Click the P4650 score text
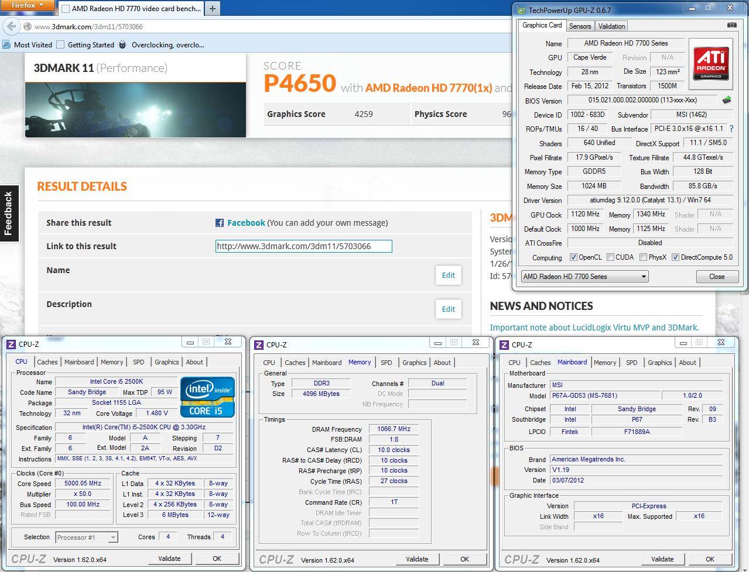The height and width of the screenshot is (572, 749). 300,84
